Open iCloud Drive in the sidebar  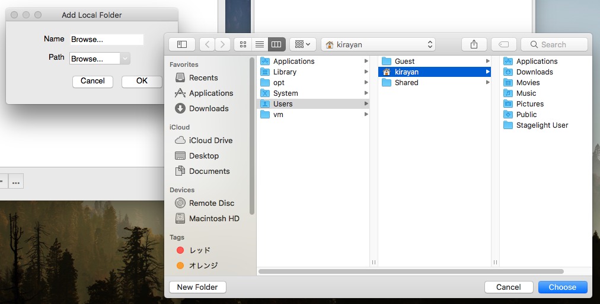(210, 140)
